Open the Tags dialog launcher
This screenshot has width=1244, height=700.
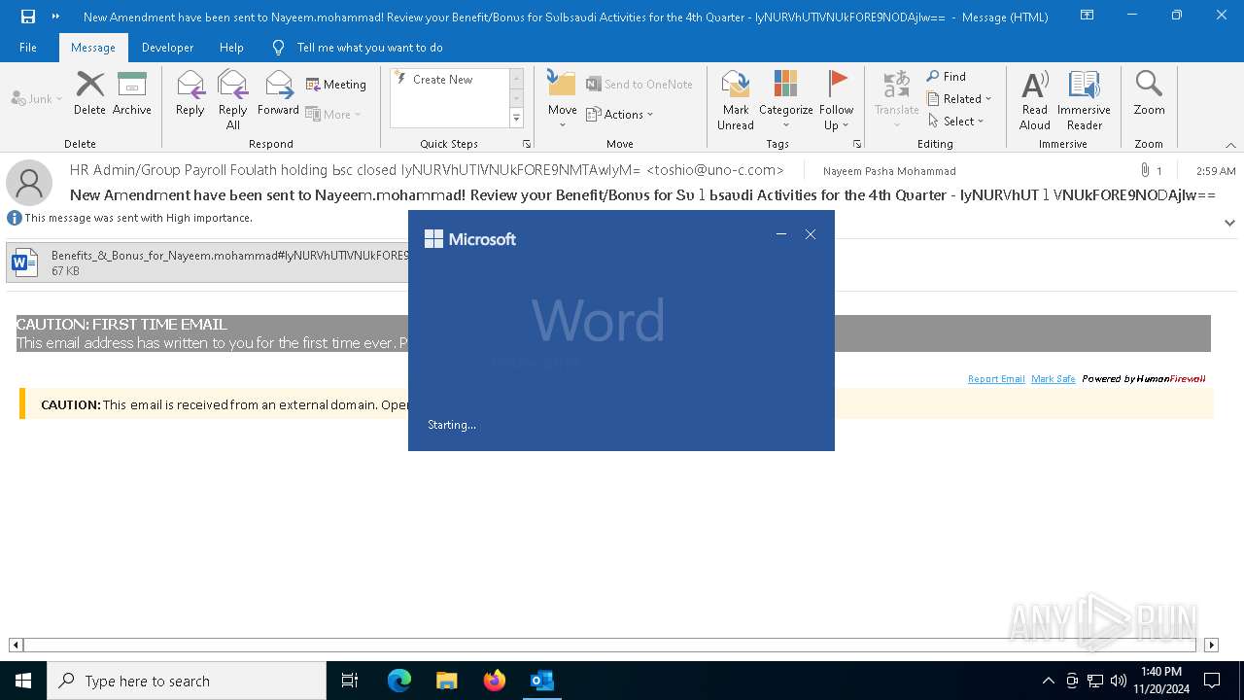[x=857, y=144]
